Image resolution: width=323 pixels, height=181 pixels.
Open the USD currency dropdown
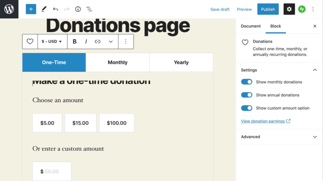click(x=52, y=42)
